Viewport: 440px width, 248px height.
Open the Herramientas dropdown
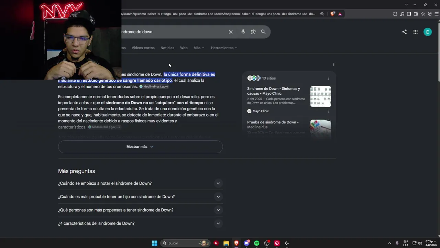(224, 48)
